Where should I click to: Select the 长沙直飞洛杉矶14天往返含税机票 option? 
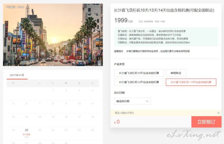pyautogui.click(x=139, y=82)
